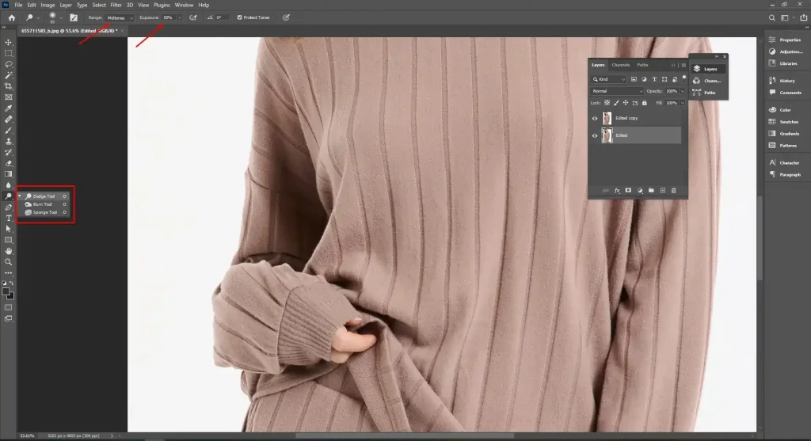
Task: Select the Blur tool
Action: 8,185
